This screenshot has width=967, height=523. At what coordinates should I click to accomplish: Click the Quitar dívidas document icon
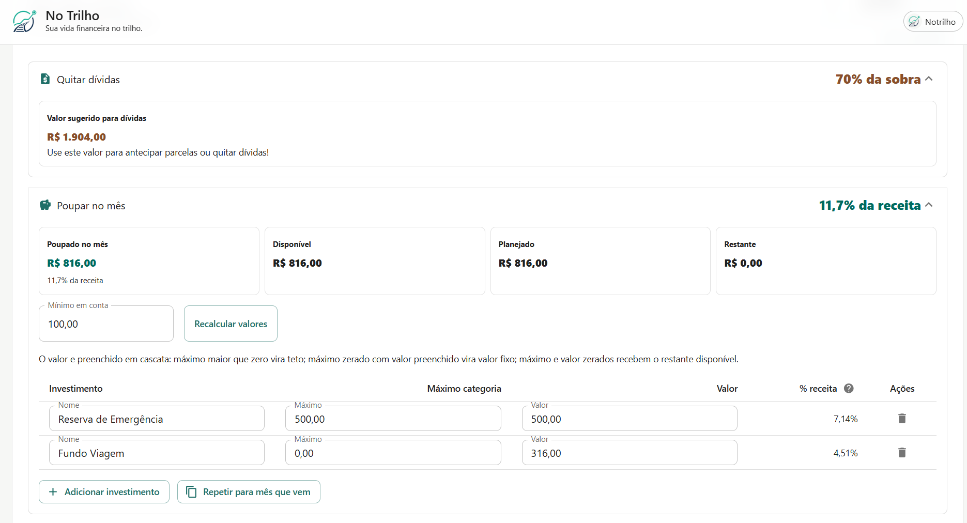[x=45, y=79]
